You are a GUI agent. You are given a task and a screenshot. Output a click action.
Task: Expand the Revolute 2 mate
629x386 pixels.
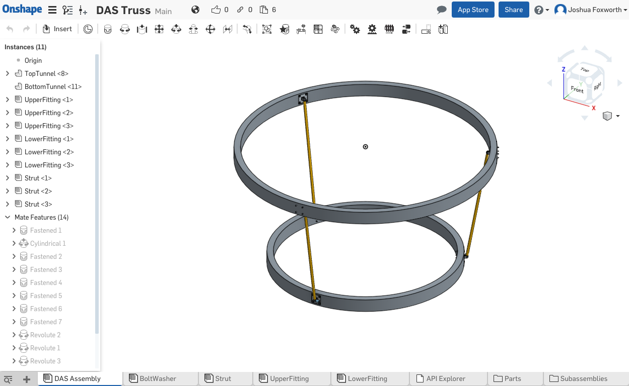(14, 335)
